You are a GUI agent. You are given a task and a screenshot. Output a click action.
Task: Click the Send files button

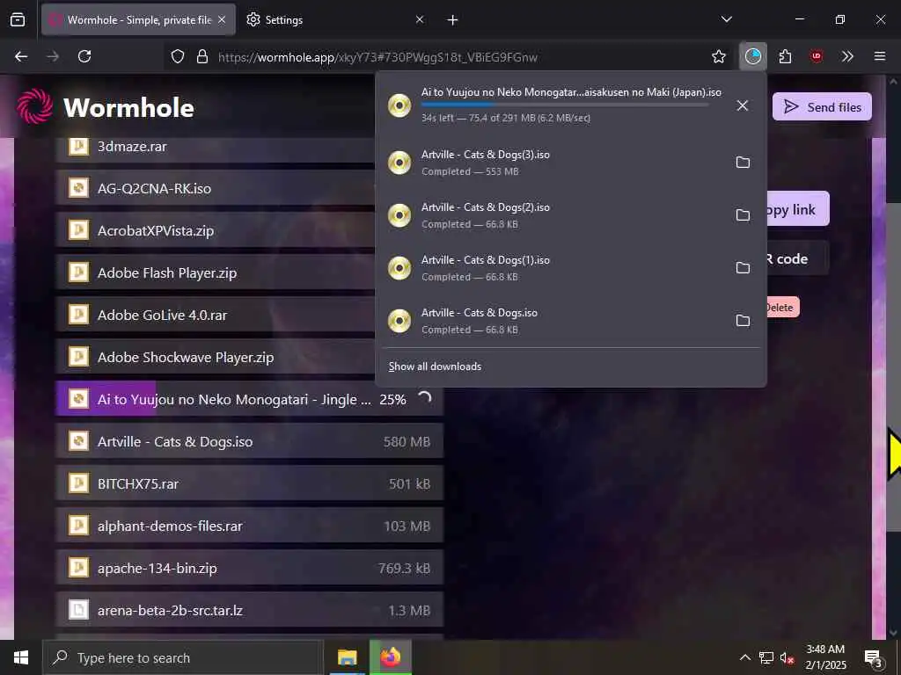point(822,106)
